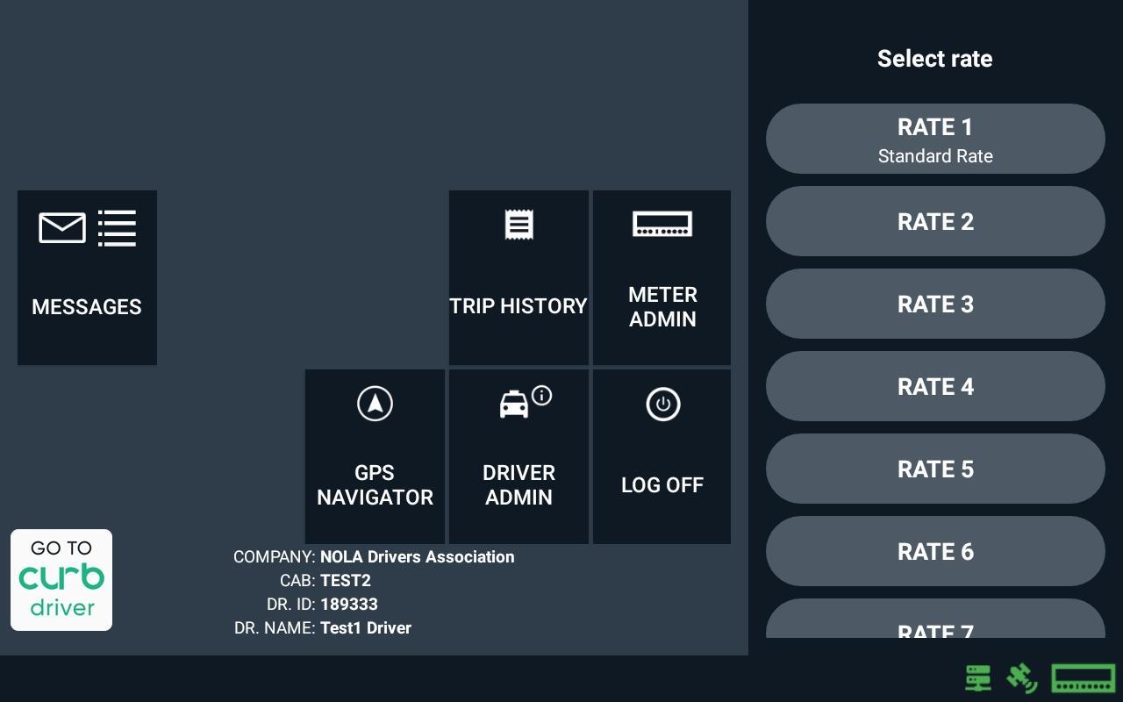Tap the green meter status icon
The height and width of the screenshot is (702, 1123).
pyautogui.click(x=1084, y=678)
